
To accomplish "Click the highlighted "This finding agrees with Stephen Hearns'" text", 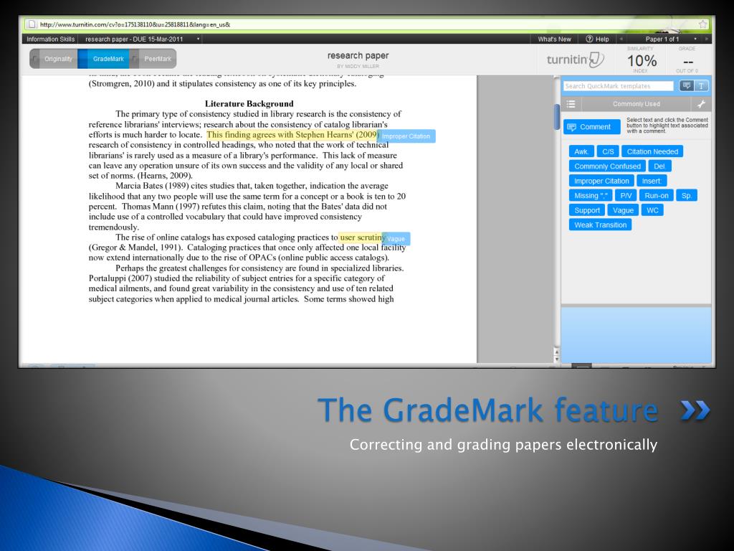I will click(x=280, y=135).
